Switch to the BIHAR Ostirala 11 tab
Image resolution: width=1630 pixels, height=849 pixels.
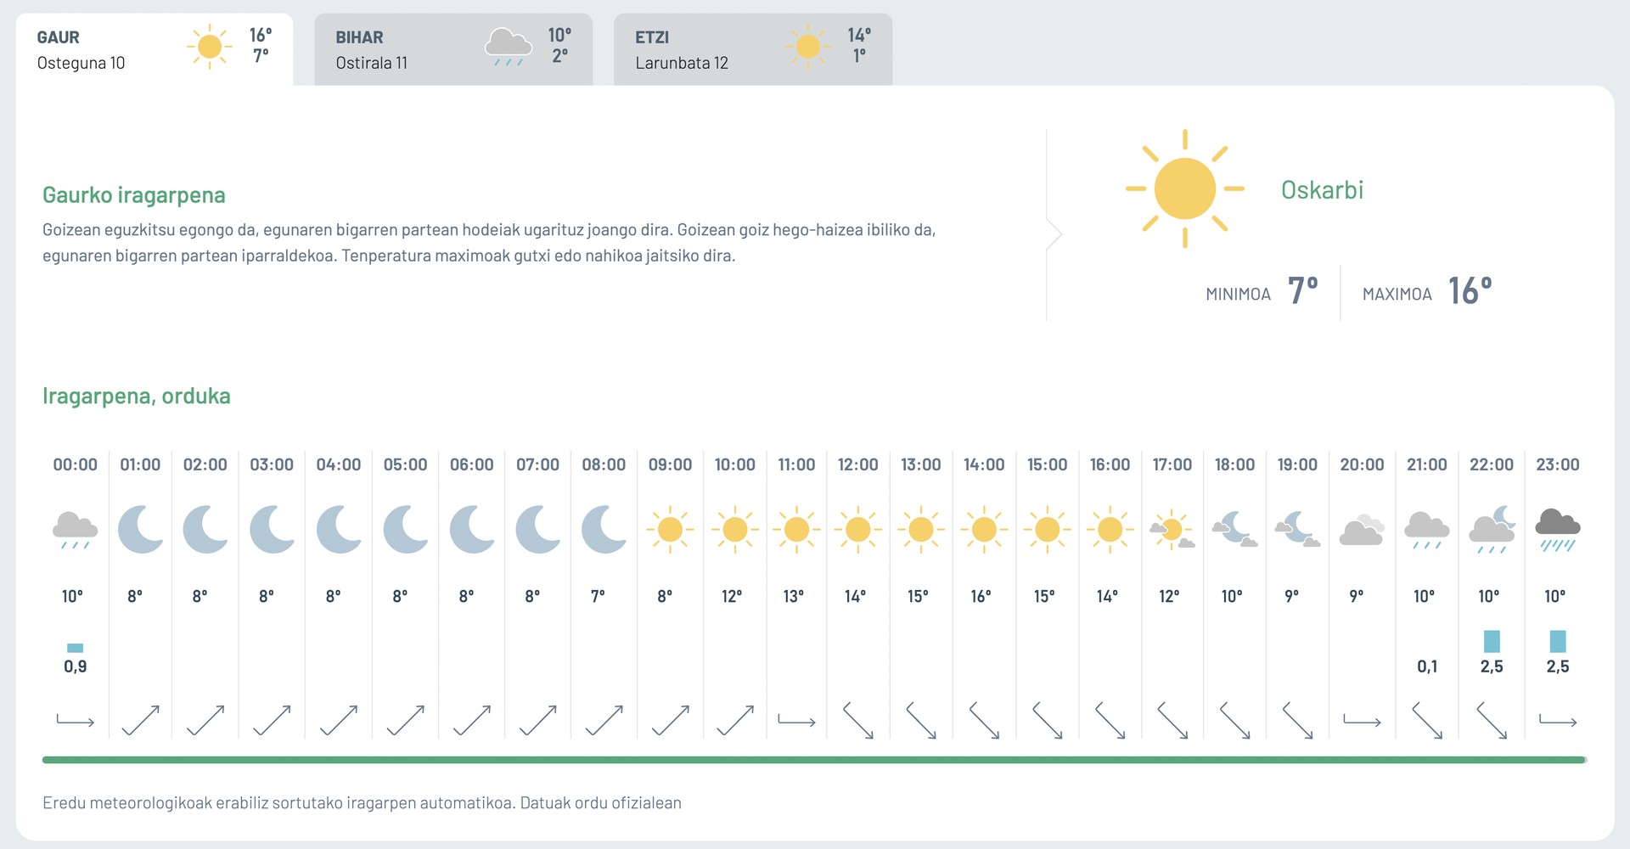(453, 49)
